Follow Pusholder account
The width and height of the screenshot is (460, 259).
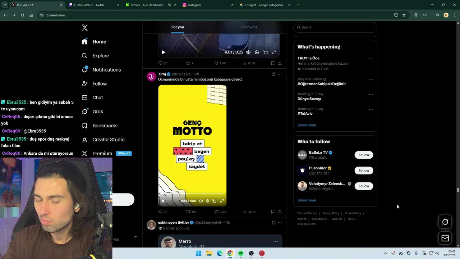click(x=364, y=171)
